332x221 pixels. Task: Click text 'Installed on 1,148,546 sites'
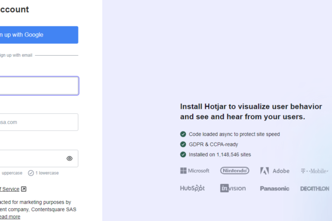pos(220,155)
